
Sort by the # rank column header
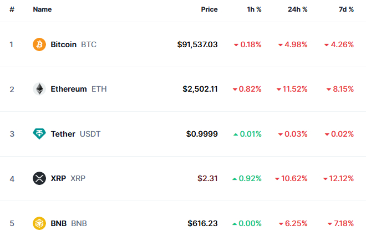(12, 9)
